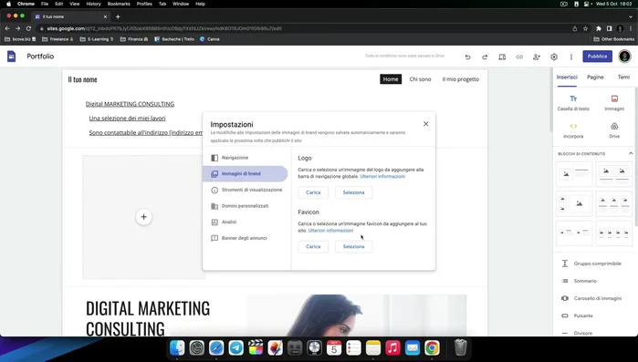Click the Chi sono navigation item
638x362 pixels.
[x=420, y=79]
